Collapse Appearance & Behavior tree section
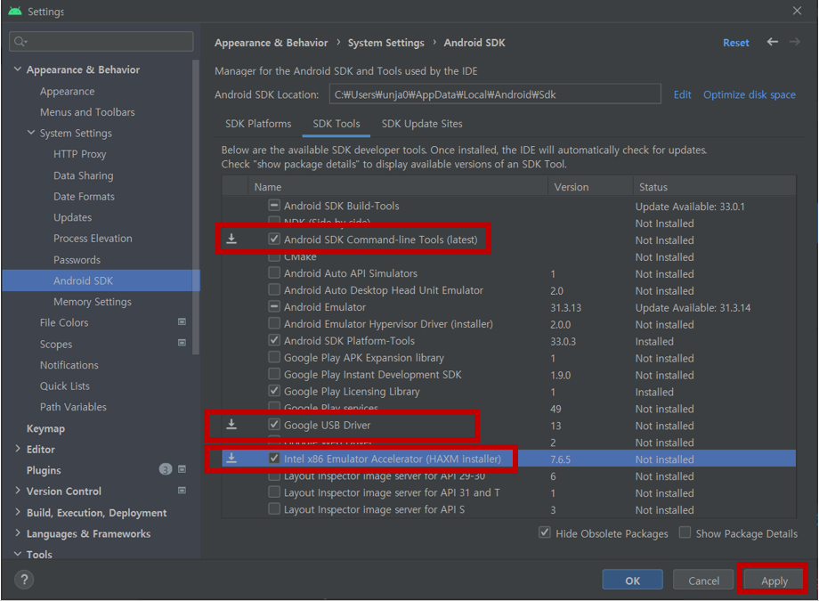This screenshot has width=819, height=601. [17, 69]
